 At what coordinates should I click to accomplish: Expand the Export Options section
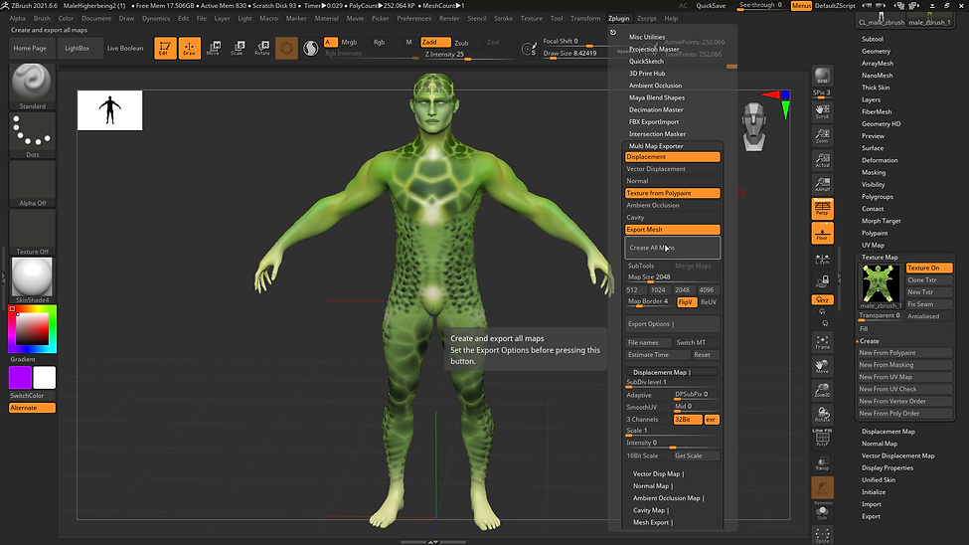673,324
